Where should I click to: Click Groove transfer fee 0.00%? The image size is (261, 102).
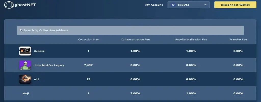click(x=238, y=51)
